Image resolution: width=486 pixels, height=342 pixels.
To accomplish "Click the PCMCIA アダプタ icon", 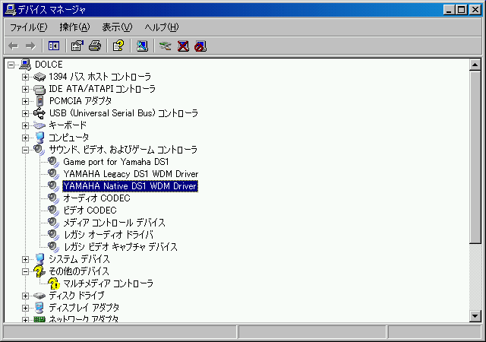I will tap(40, 101).
